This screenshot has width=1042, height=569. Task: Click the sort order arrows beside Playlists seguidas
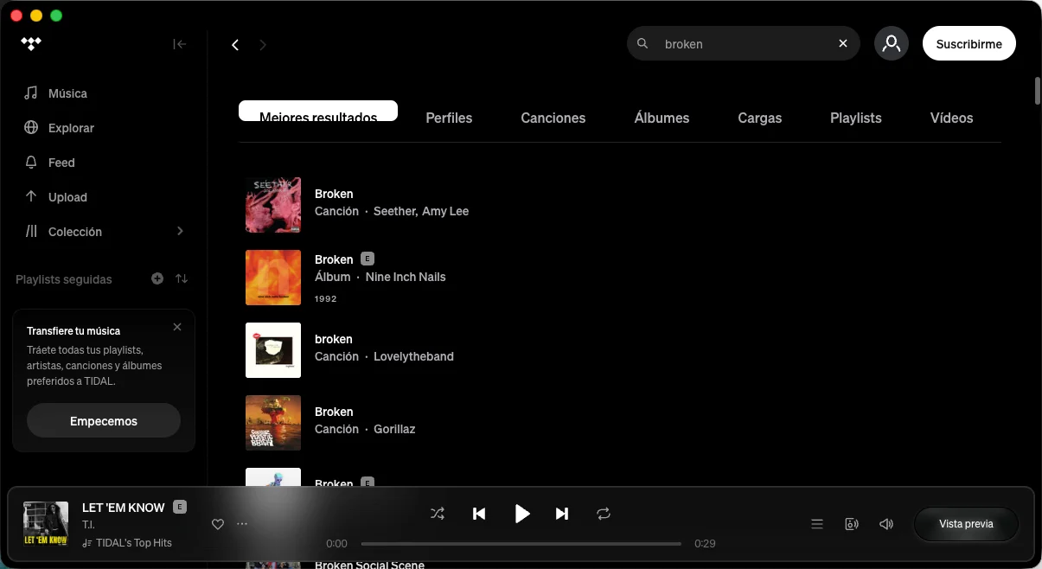[x=181, y=278]
